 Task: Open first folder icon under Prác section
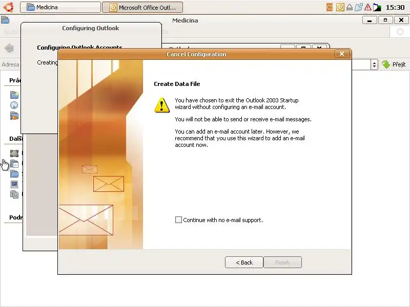(14, 95)
